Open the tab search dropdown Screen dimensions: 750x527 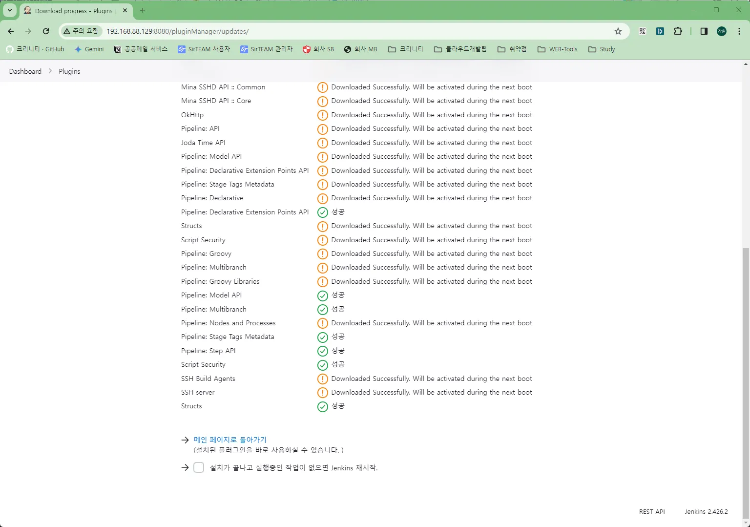9,10
